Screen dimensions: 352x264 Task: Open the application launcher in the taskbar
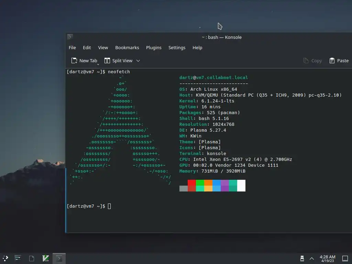click(x=5, y=258)
